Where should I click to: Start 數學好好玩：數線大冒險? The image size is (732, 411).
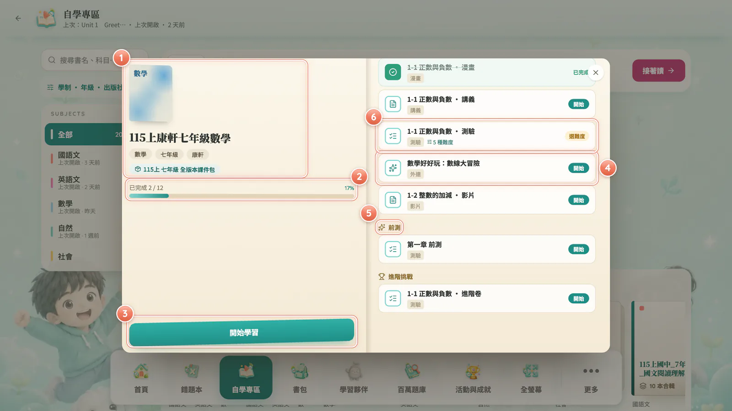578,168
